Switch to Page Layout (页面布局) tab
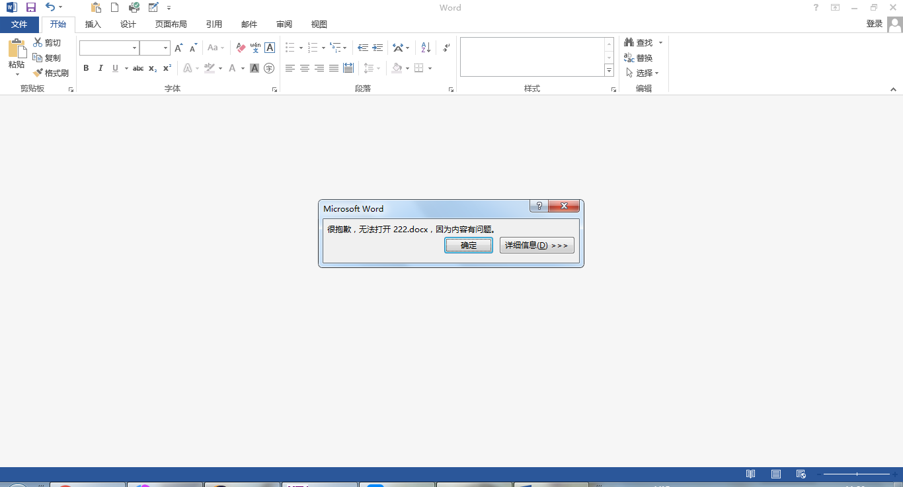 171,24
